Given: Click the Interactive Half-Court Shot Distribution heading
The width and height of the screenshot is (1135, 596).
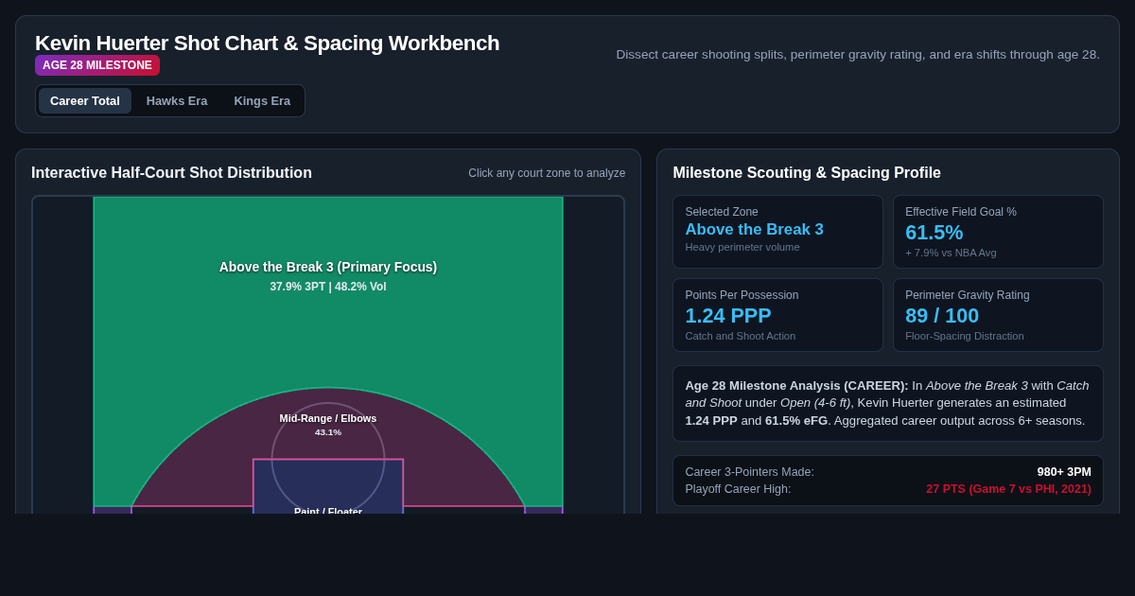Looking at the screenshot, I should click(171, 173).
